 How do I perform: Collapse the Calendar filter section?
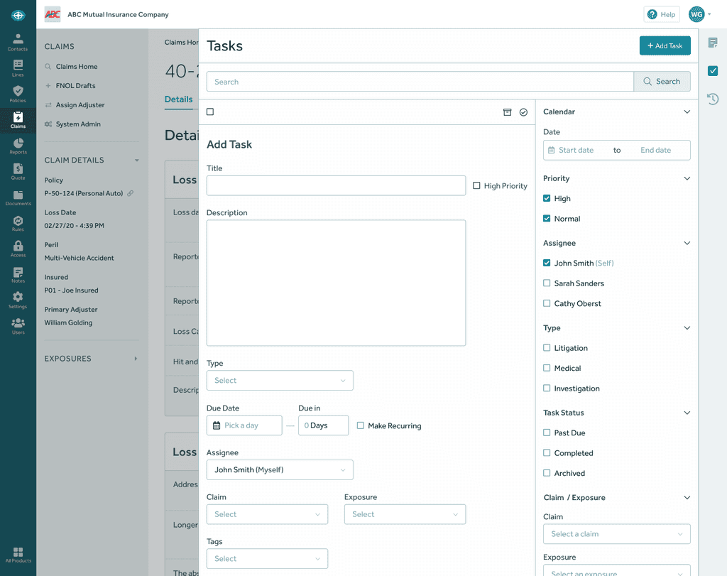(x=687, y=112)
